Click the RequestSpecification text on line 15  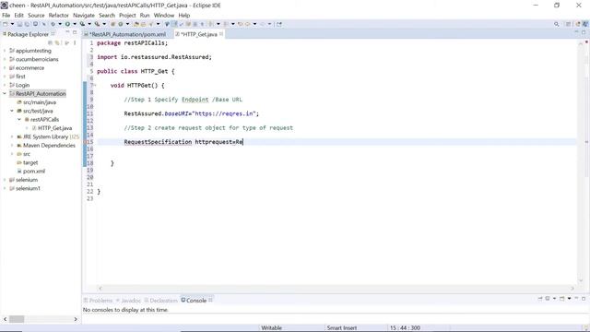(158, 142)
